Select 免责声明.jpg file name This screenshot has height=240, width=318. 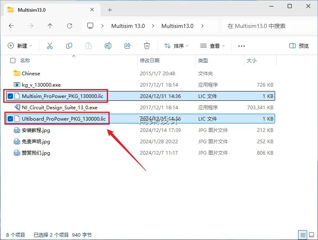(x=36, y=142)
